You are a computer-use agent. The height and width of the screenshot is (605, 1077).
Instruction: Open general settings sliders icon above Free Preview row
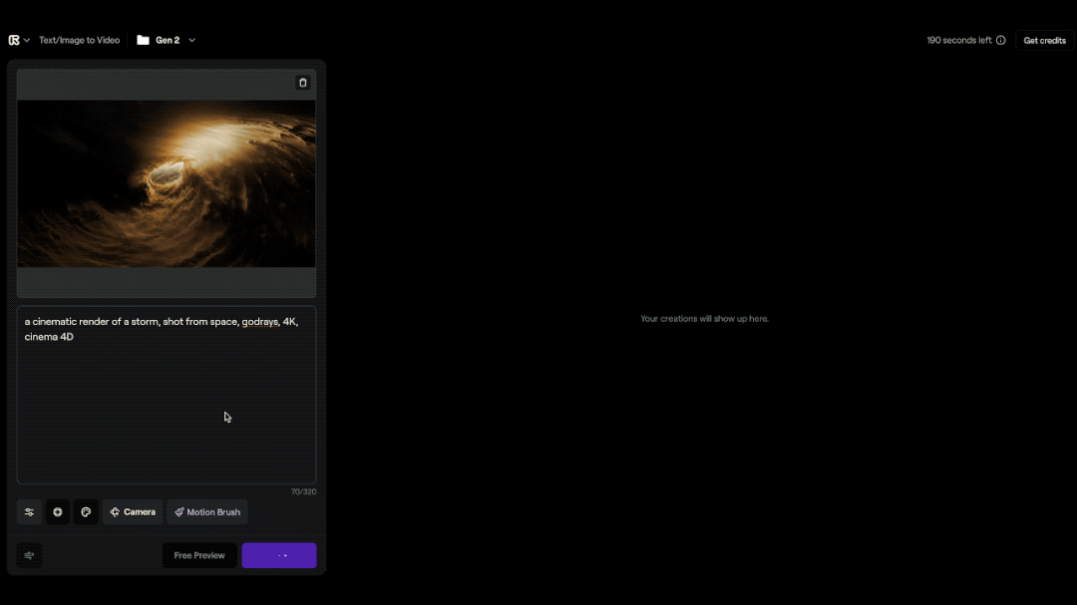pos(29,512)
